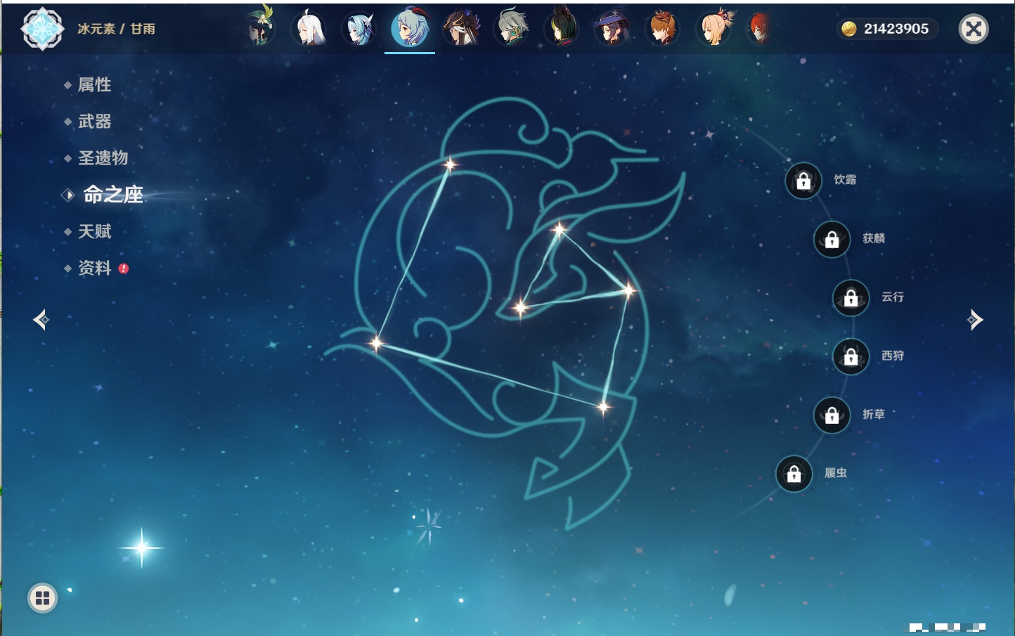The height and width of the screenshot is (636, 1015).
Task: Open the grid button at bottom left
Action: (42, 598)
